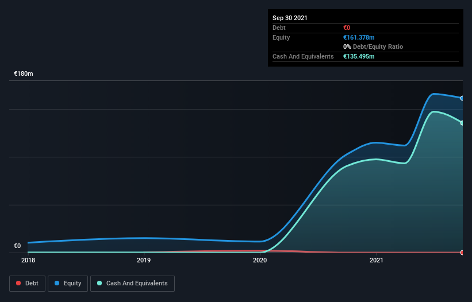Viewport: 472px width, 302px height.
Task: Click the 0% Debt/Equity Ratio text
Action: [x=373, y=47]
